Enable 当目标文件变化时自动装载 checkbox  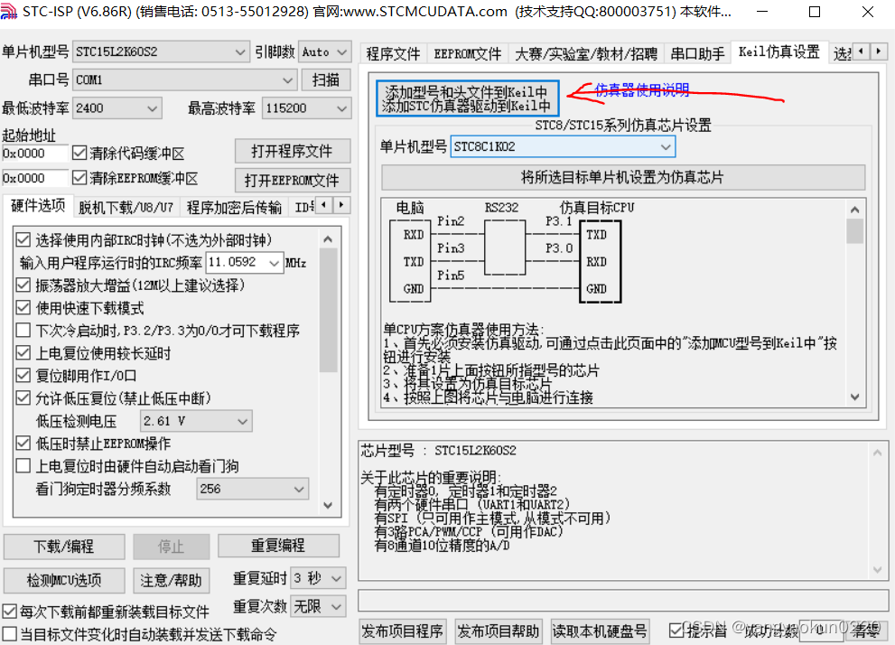pyautogui.click(x=10, y=634)
